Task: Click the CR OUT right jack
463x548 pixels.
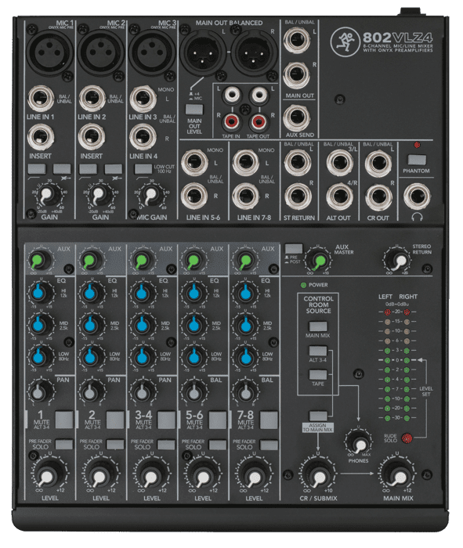Action: [x=378, y=196]
